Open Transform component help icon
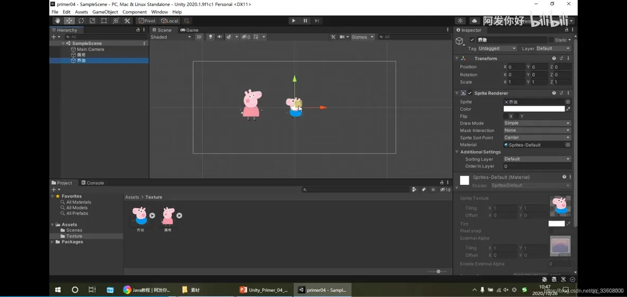 click(554, 58)
